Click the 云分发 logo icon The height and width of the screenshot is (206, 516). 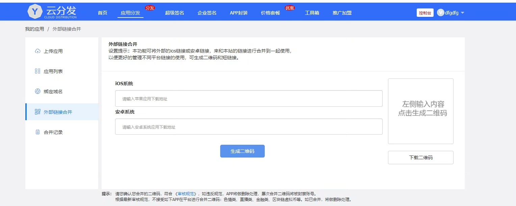[x=34, y=12]
